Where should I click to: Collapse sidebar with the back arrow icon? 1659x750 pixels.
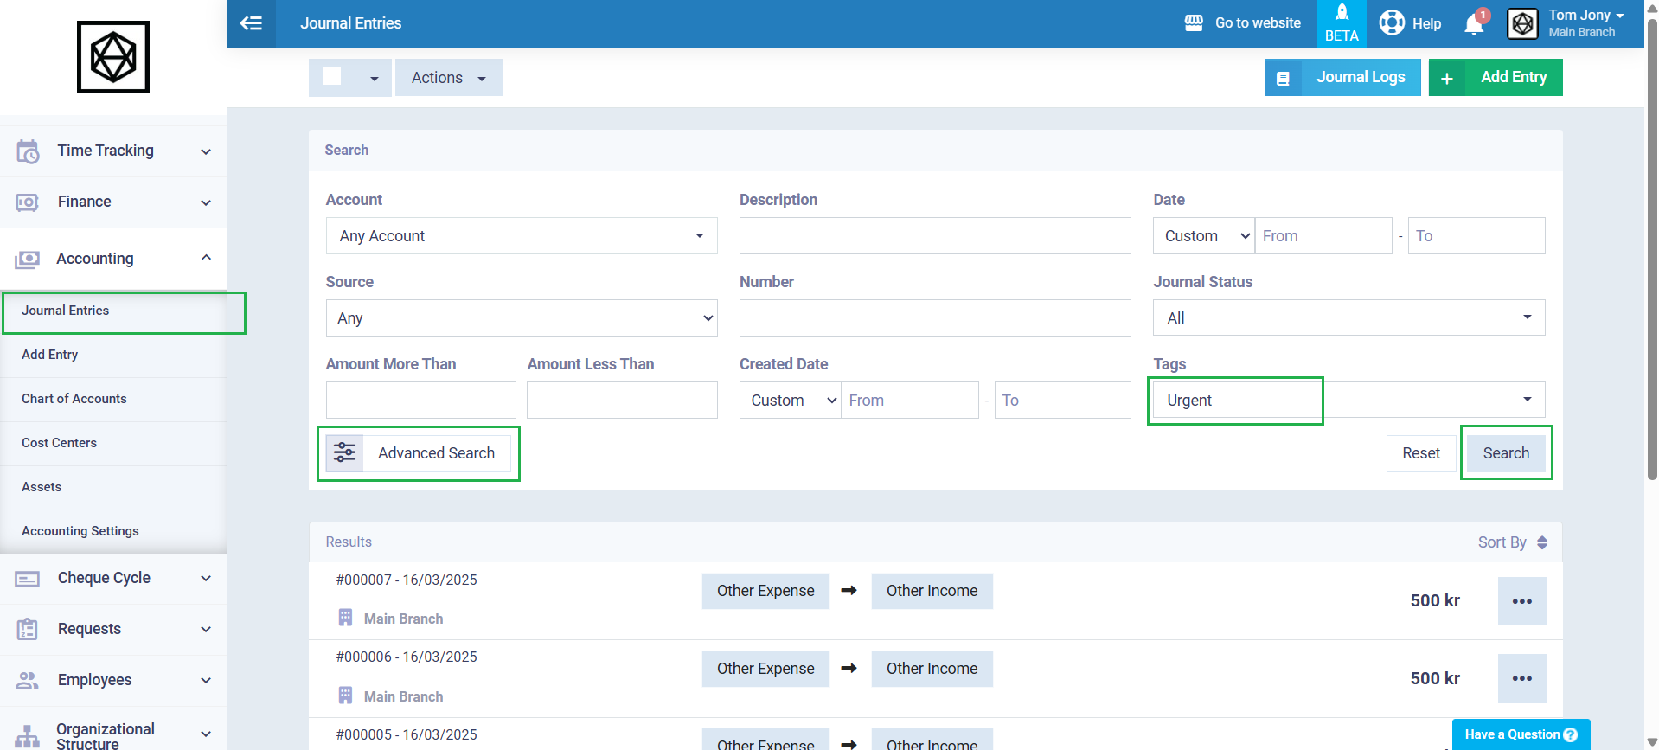coord(251,23)
